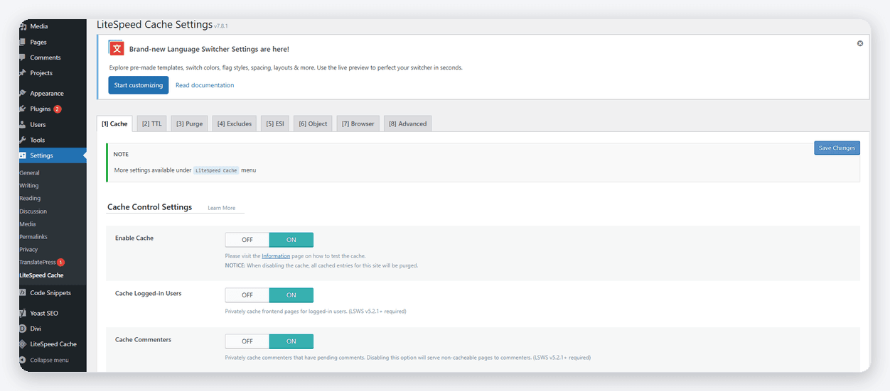Open Writing settings submenu item
Image resolution: width=890 pixels, height=391 pixels.
pyautogui.click(x=29, y=185)
